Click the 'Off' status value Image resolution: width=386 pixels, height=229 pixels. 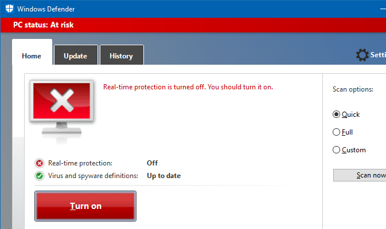pos(152,163)
